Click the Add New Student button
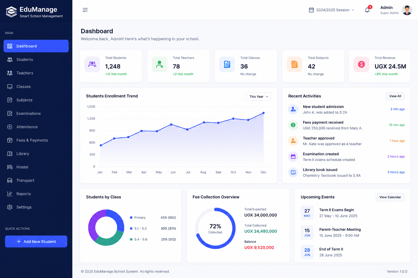 coord(36,242)
